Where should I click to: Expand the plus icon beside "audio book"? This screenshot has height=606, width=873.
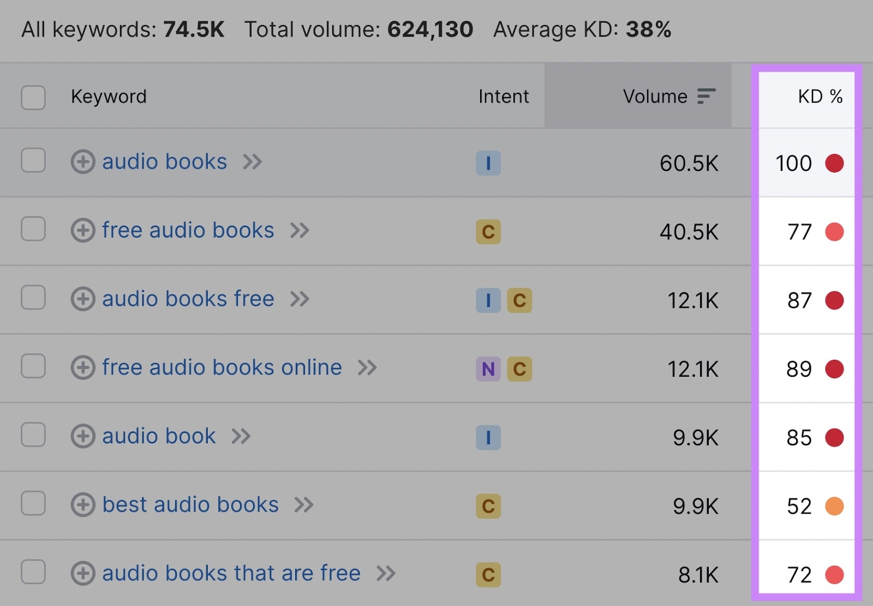(83, 437)
